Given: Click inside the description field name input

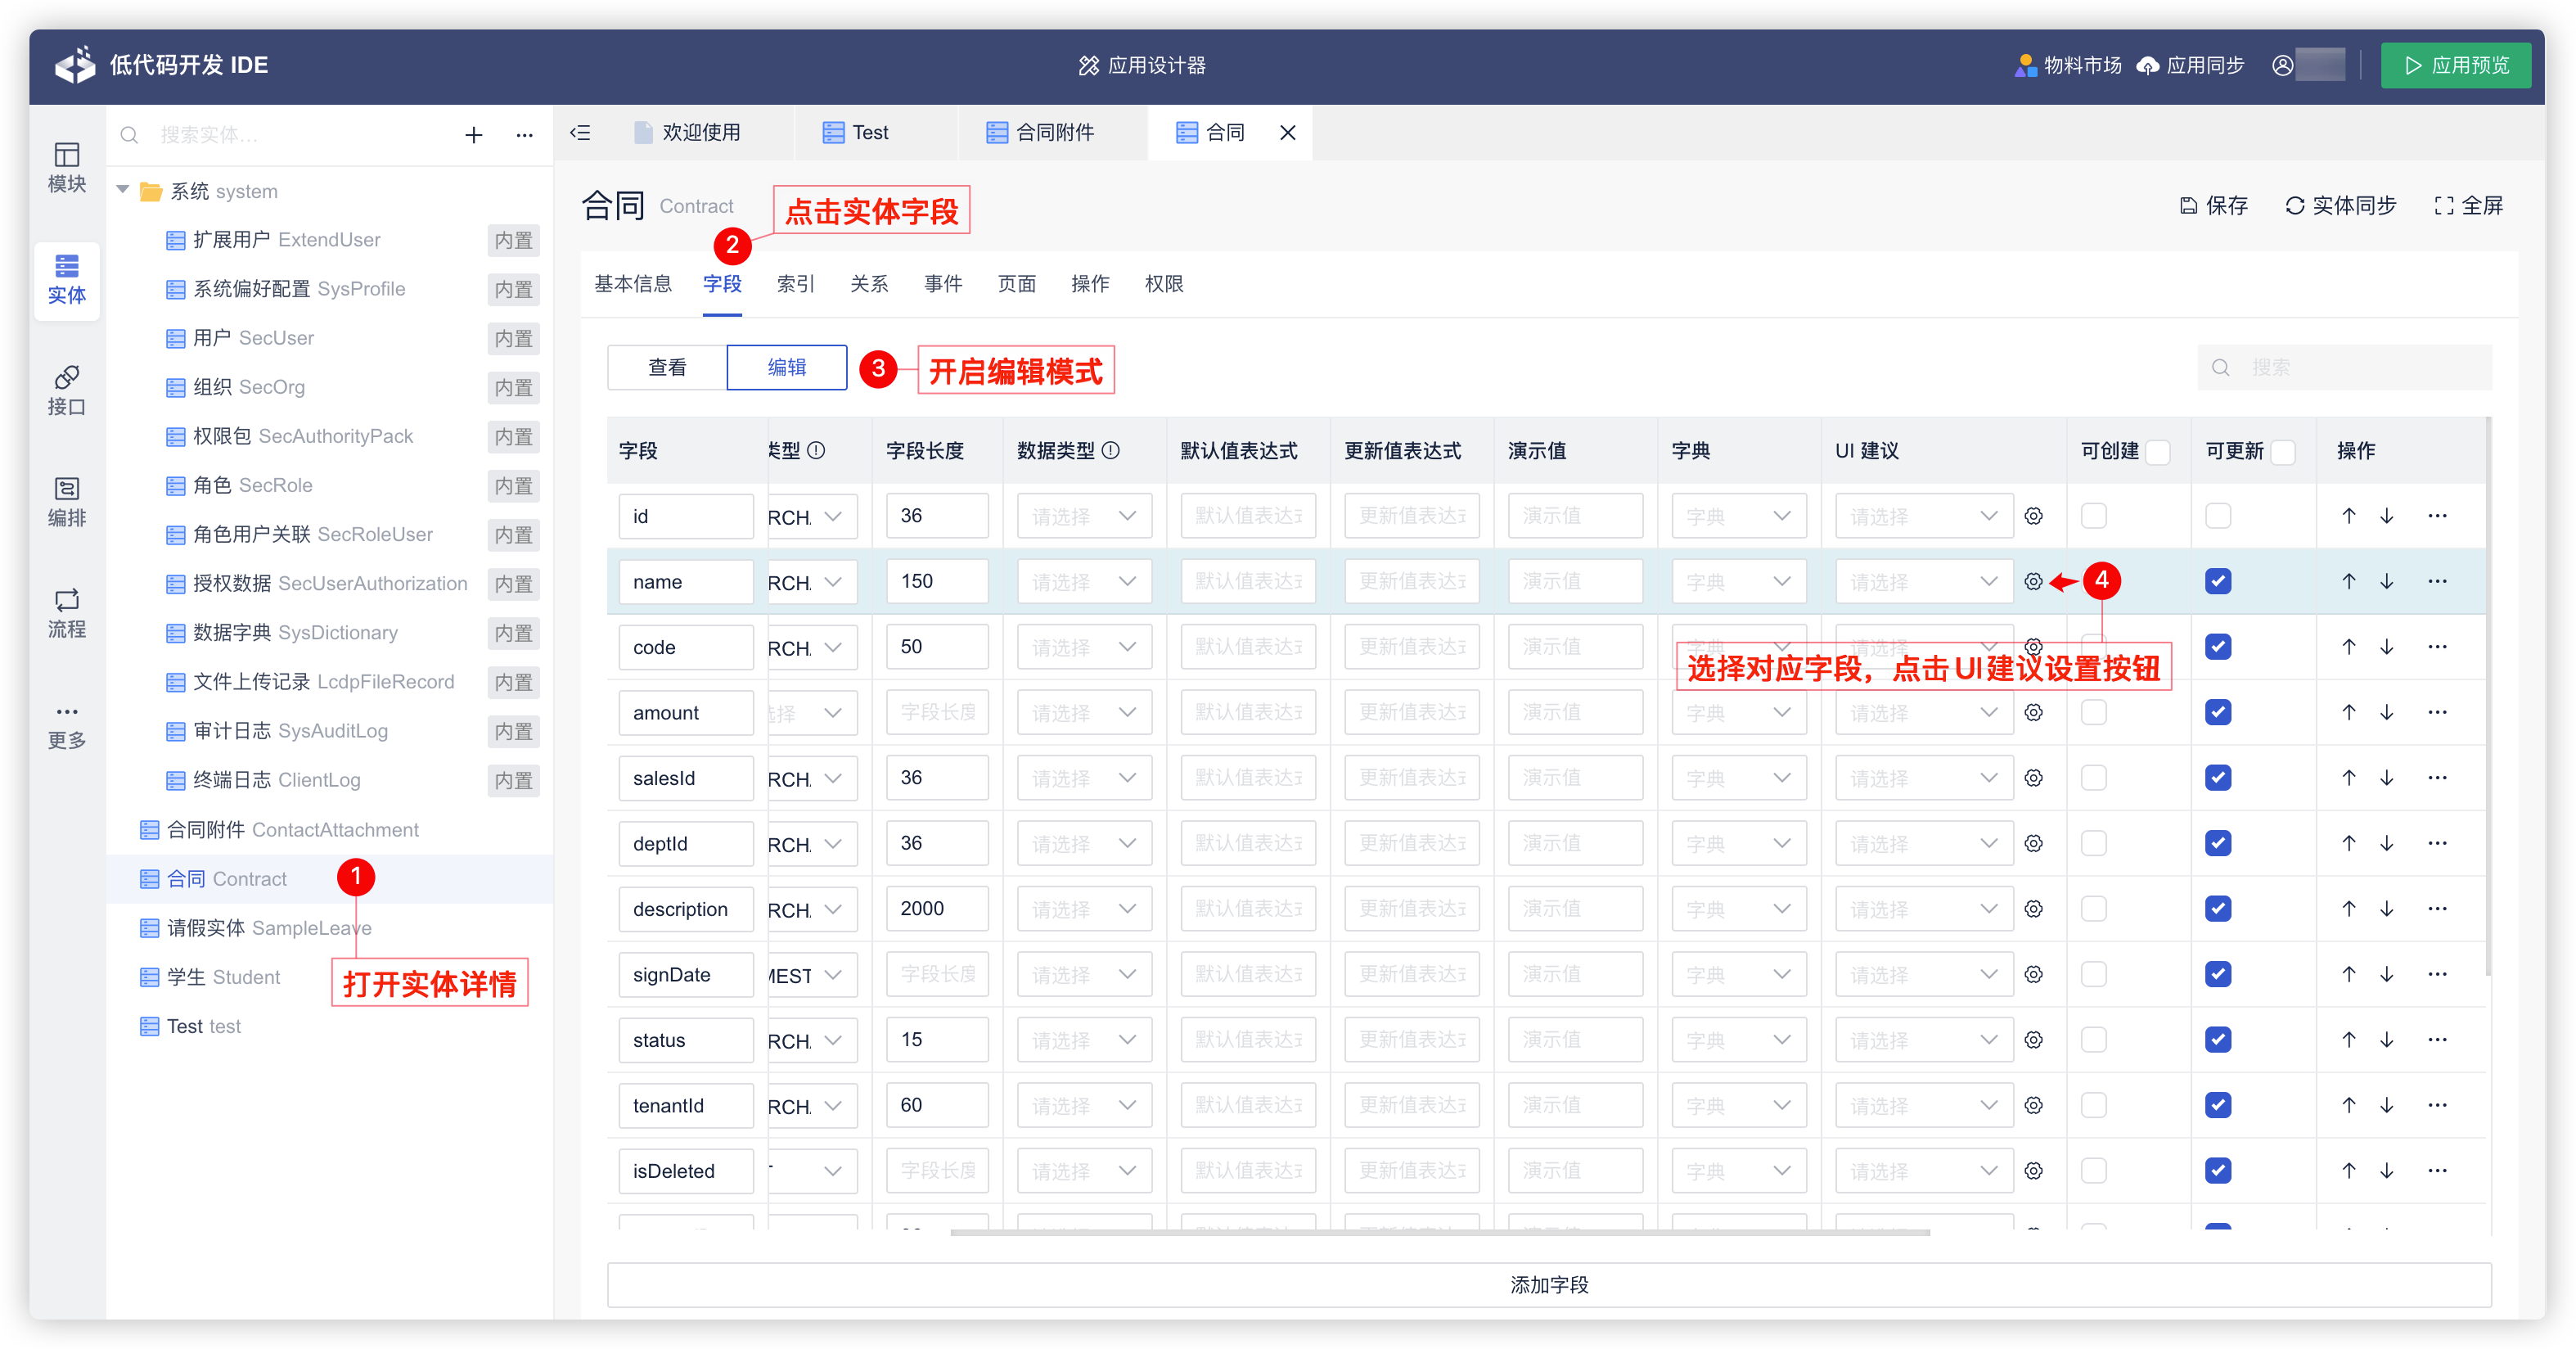Looking at the screenshot, I should (686, 909).
